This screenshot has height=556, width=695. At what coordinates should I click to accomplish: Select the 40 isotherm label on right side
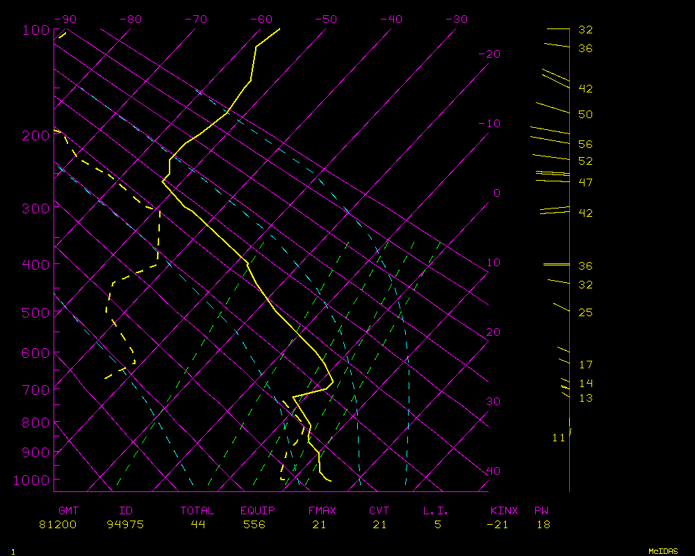coord(493,471)
